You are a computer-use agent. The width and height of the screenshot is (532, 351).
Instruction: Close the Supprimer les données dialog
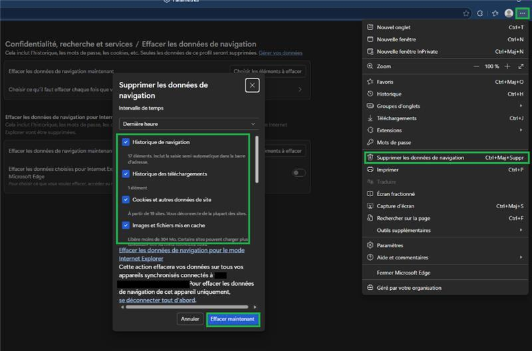pyautogui.click(x=252, y=86)
